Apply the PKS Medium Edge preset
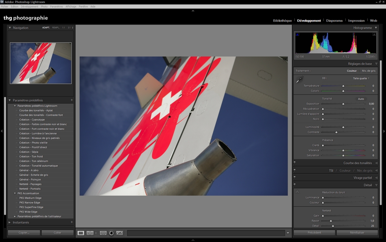 (x=31, y=198)
